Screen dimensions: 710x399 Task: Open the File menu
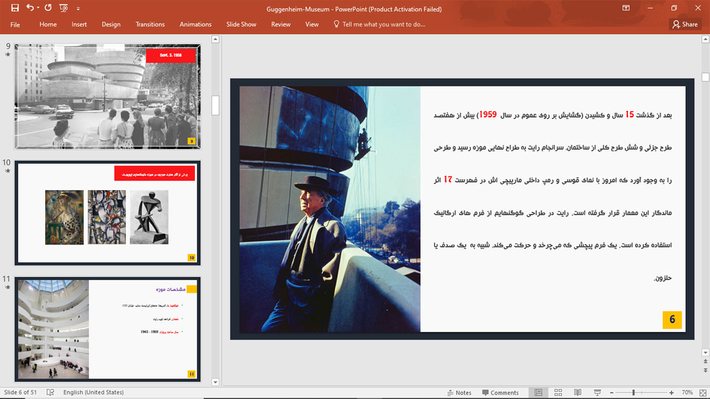tap(15, 25)
